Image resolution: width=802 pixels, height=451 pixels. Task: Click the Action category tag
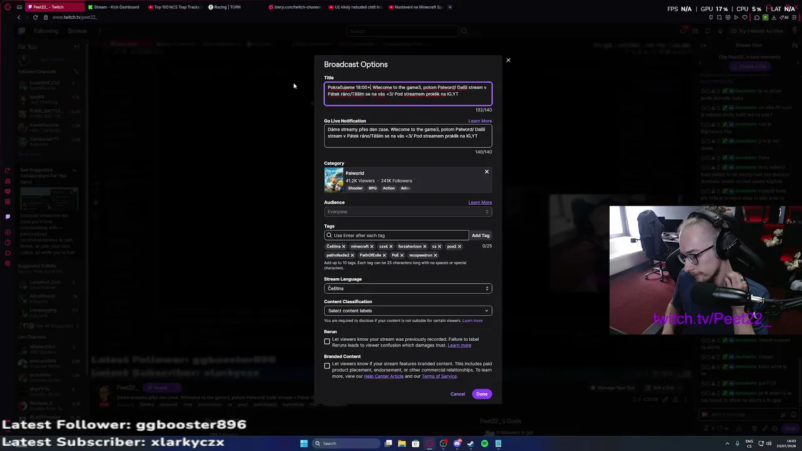(x=388, y=188)
